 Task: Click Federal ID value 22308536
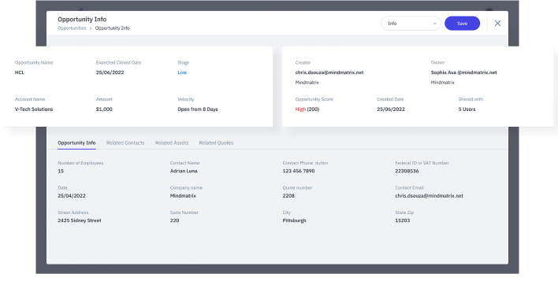(x=407, y=171)
